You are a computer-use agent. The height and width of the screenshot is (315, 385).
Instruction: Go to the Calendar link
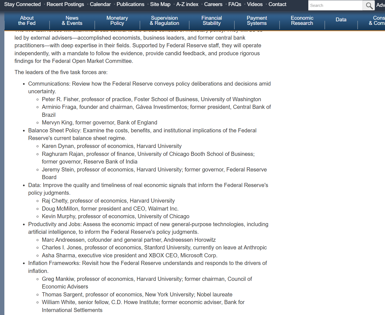(x=100, y=4)
